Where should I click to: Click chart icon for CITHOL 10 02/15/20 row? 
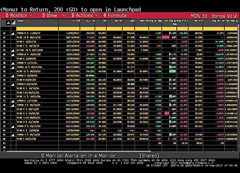(13, 50)
